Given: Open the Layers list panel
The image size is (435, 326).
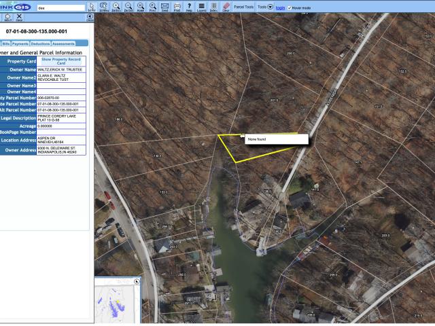Looking at the screenshot, I should pyautogui.click(x=201, y=7).
